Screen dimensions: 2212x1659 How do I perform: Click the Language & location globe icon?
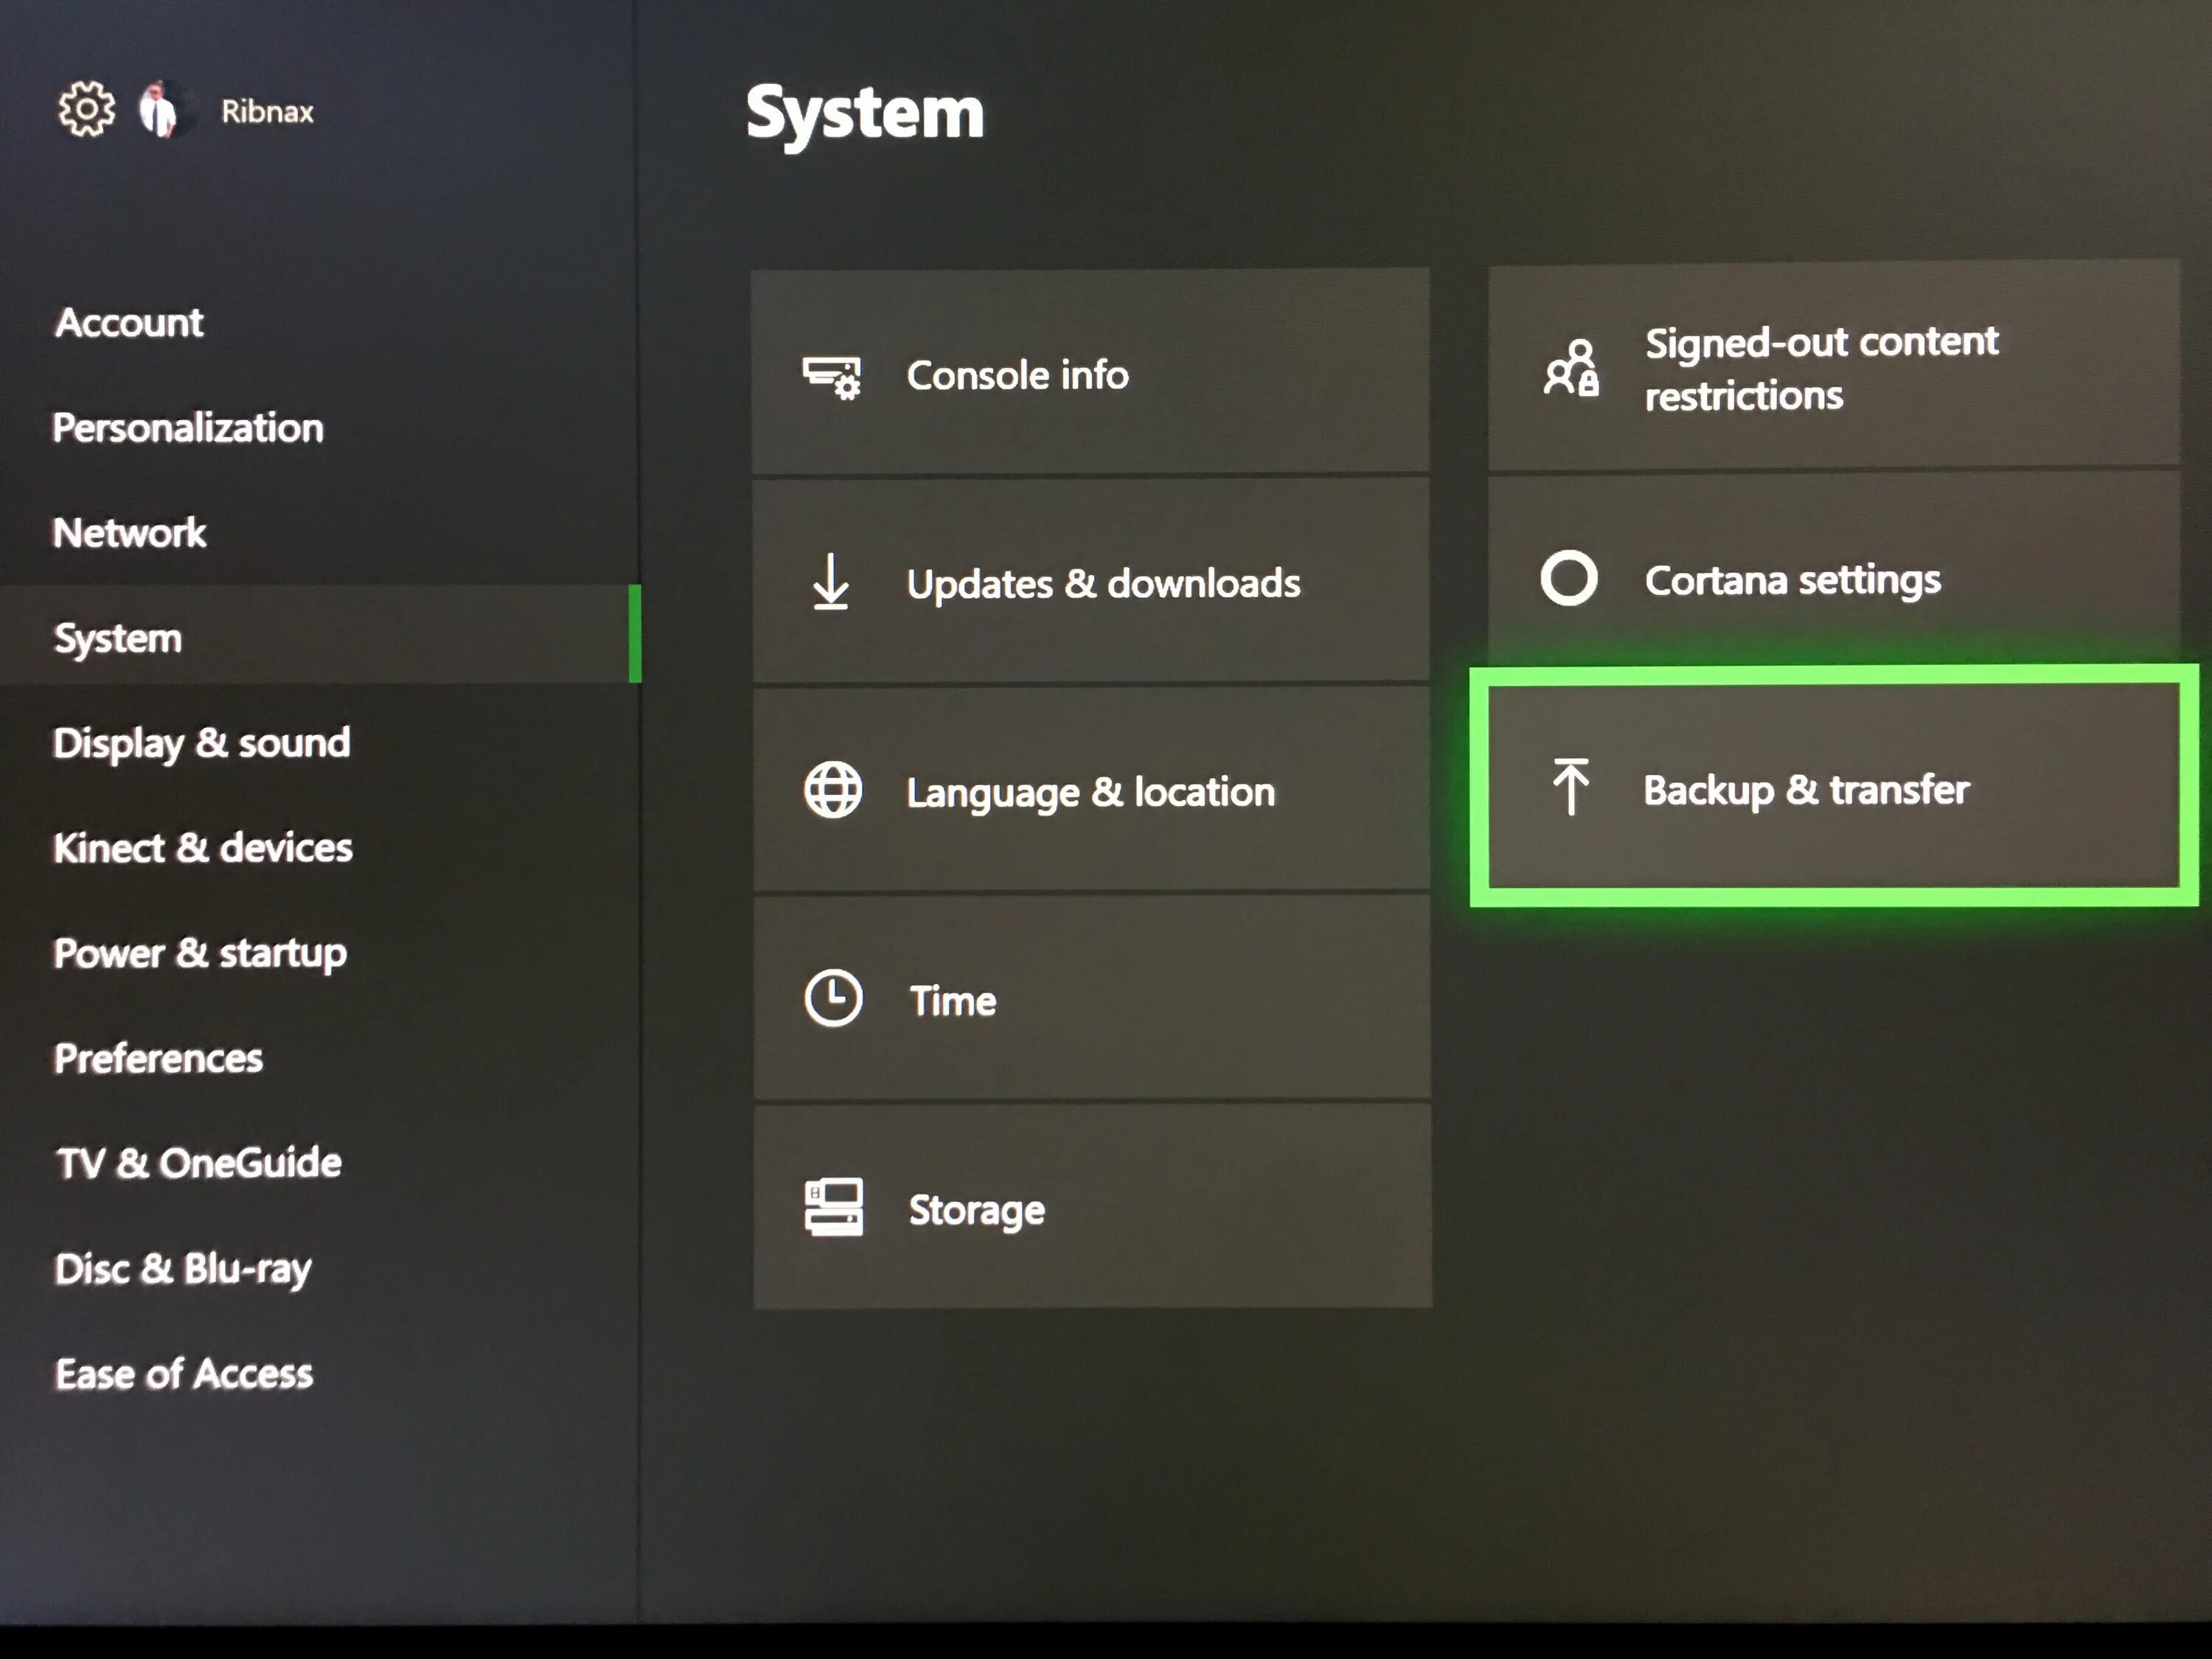[x=832, y=791]
